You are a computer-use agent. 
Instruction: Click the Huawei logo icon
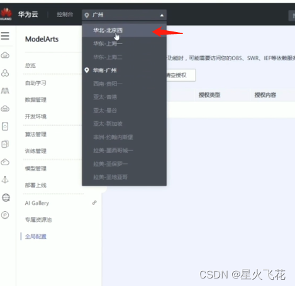(x=6, y=14)
